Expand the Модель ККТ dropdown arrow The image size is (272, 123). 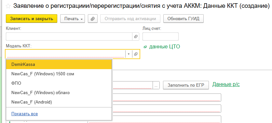point(129,54)
